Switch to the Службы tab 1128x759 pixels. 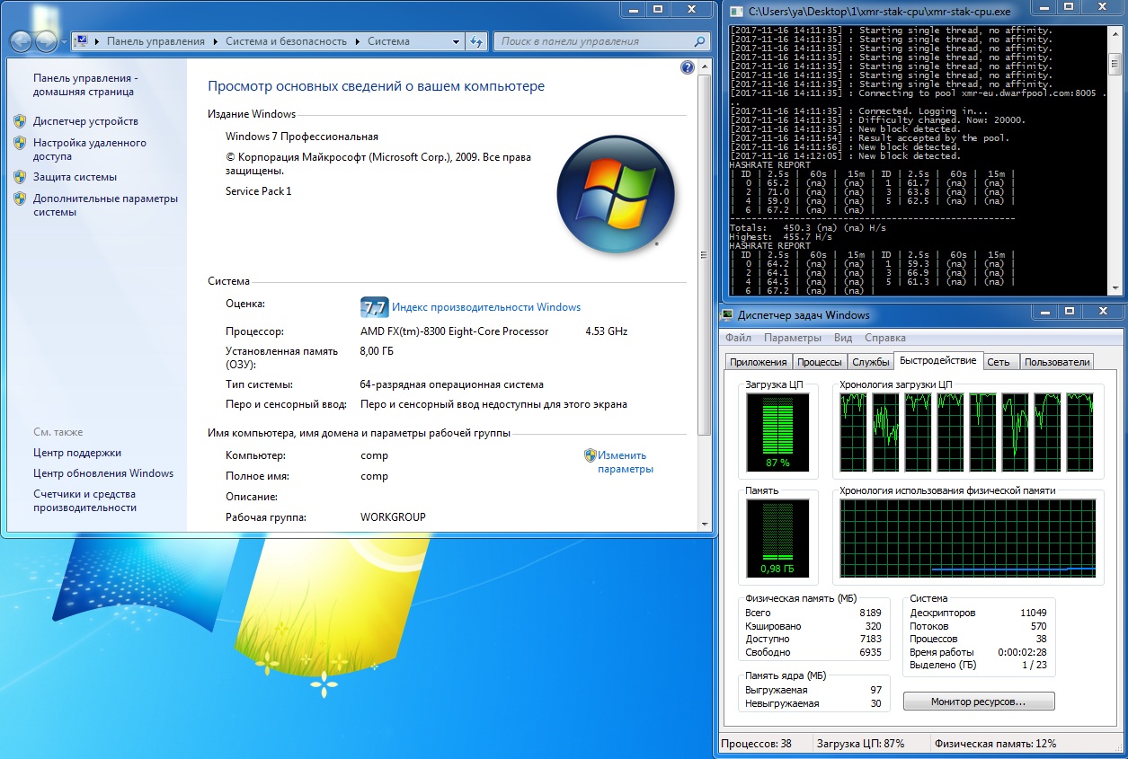pyautogui.click(x=870, y=362)
